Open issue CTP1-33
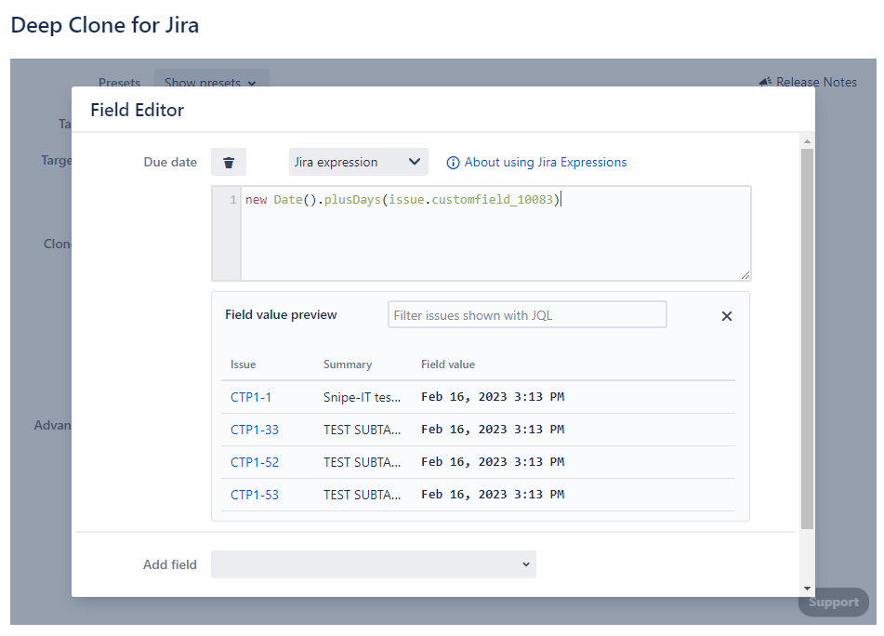Screen dimensions: 884x636 (255, 431)
